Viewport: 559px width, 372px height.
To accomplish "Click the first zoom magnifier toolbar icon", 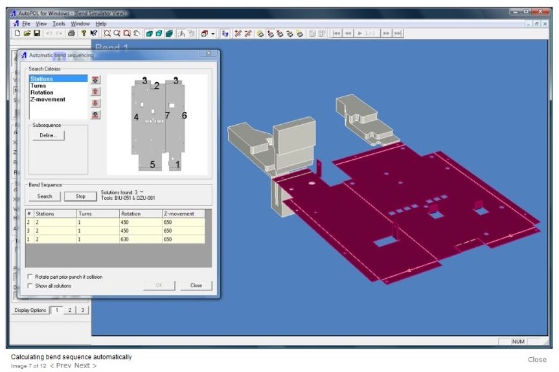I will point(108,33).
